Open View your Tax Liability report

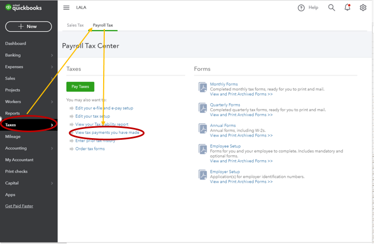coord(102,124)
